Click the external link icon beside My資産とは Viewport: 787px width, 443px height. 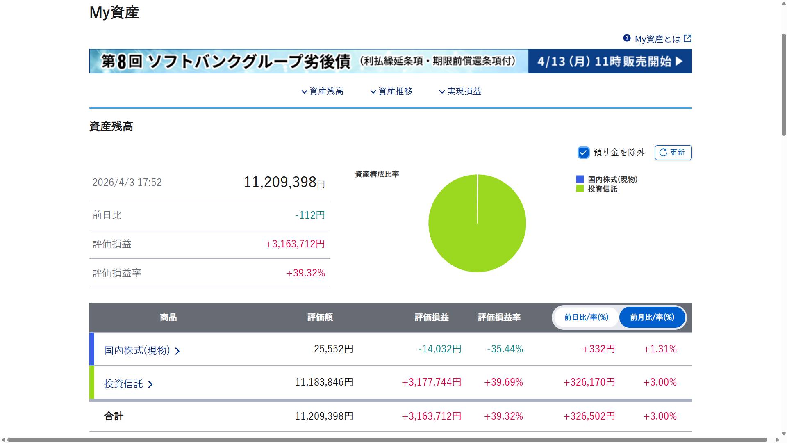[688, 38]
